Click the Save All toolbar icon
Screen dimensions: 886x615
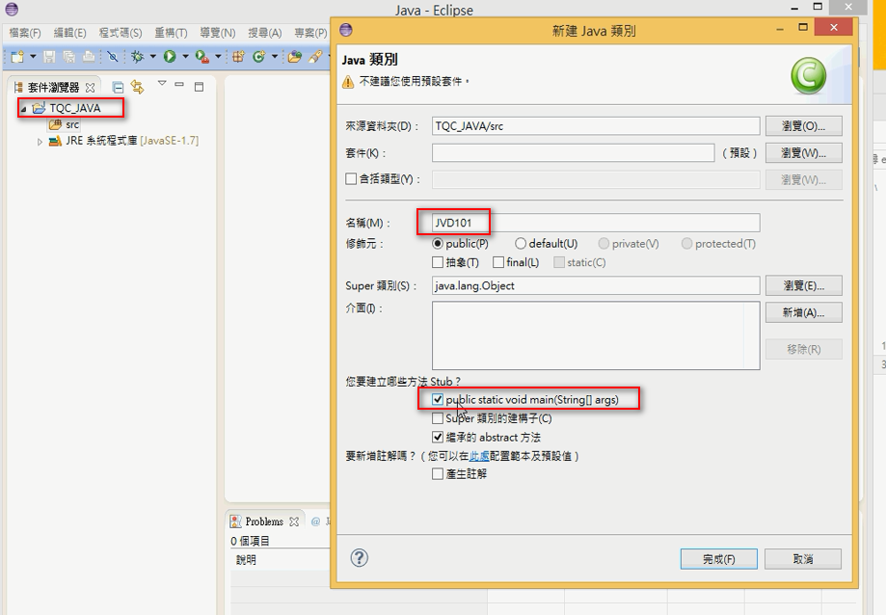pyautogui.click(x=69, y=57)
